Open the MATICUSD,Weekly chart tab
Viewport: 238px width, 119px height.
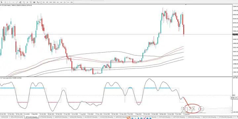[209, 117]
